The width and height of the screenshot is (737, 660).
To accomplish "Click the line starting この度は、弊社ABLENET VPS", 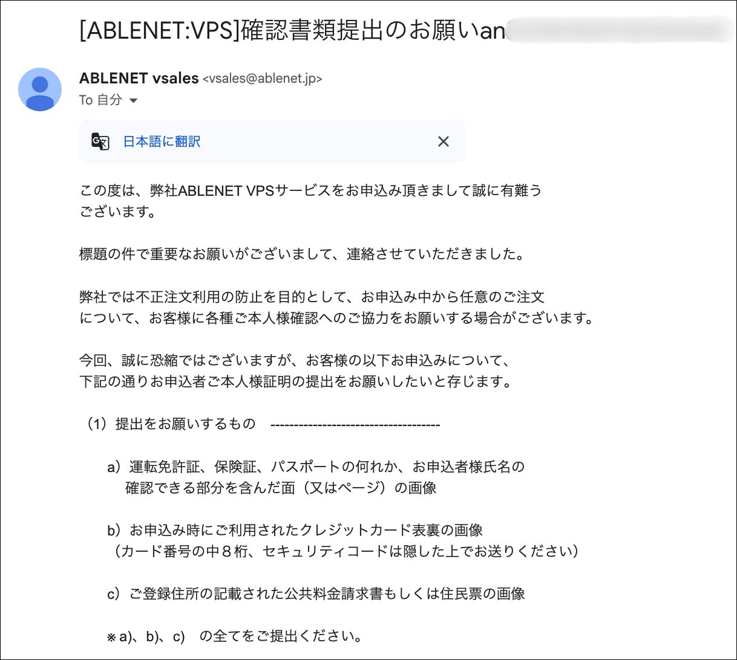I will tap(310, 191).
